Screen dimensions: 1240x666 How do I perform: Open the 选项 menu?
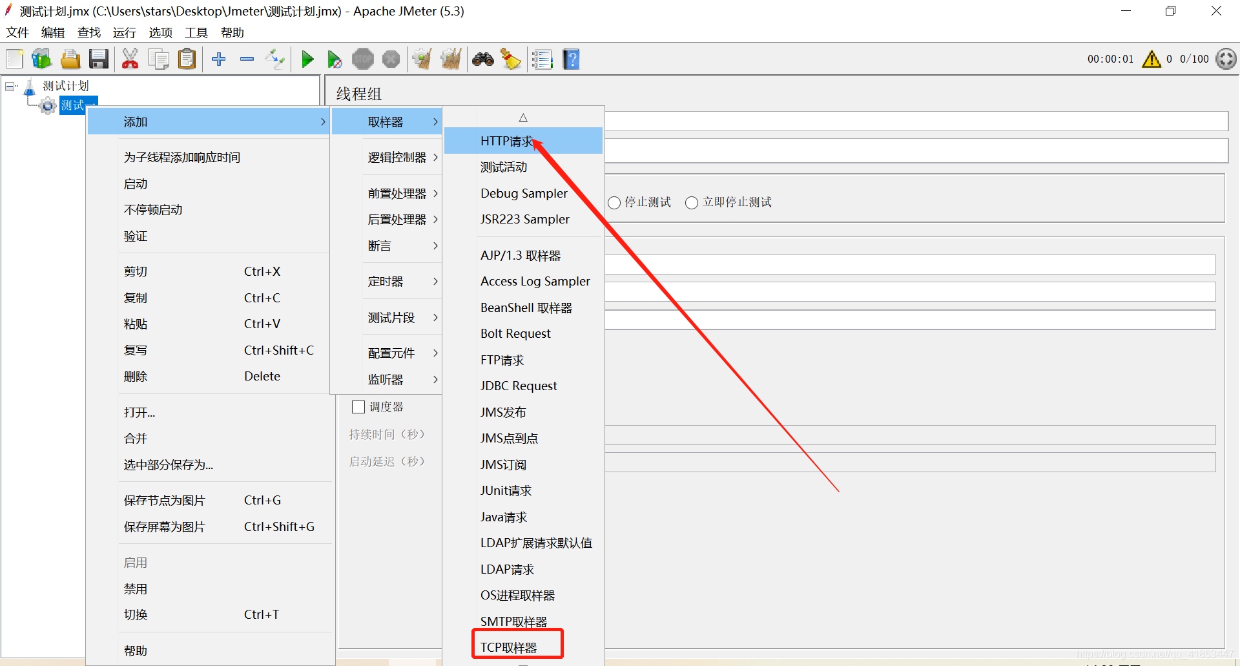point(160,32)
